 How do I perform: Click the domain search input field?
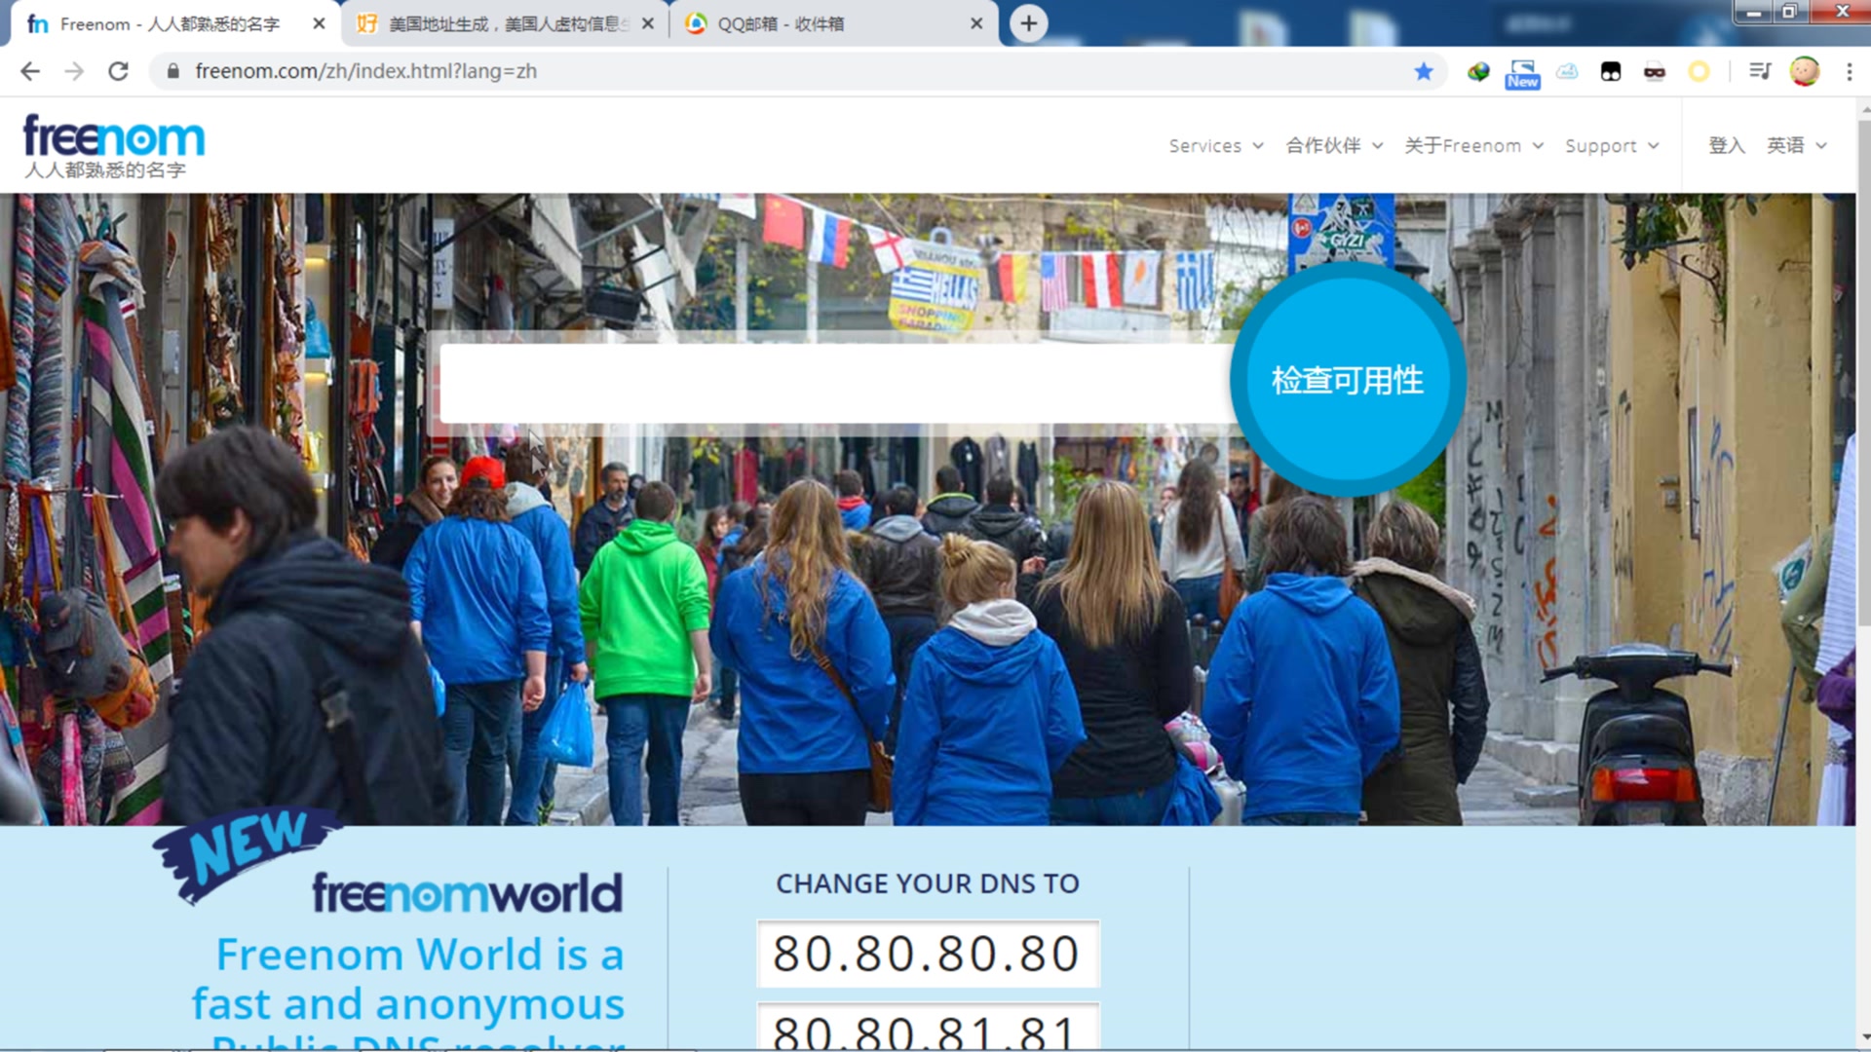coord(833,383)
